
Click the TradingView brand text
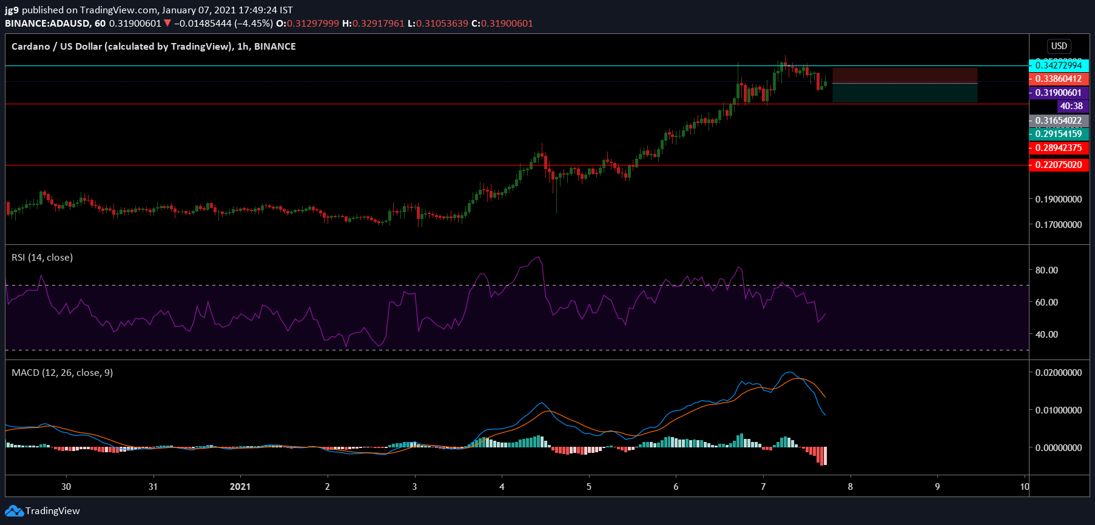click(x=53, y=511)
